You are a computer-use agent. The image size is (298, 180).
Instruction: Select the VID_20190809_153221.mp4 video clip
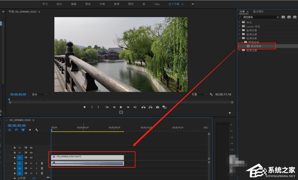pyautogui.click(x=87, y=156)
